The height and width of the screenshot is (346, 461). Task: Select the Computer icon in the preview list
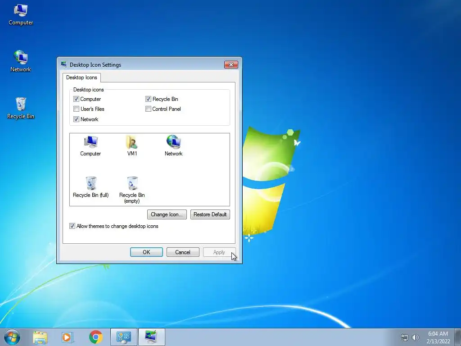(90, 146)
